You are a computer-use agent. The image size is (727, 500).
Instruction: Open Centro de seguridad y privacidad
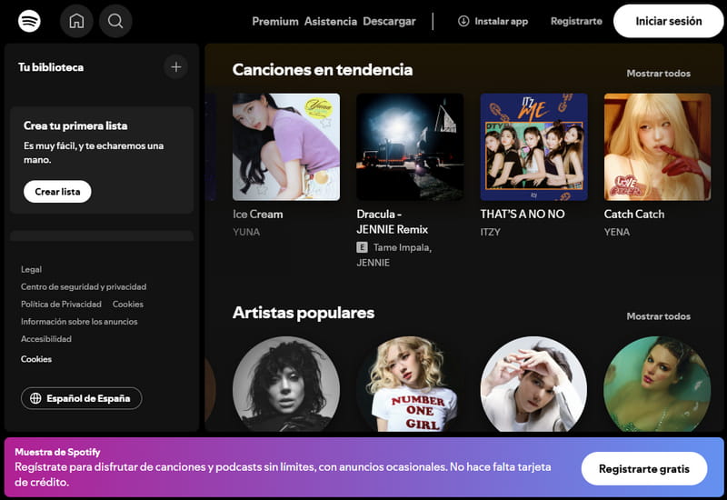[x=84, y=286]
